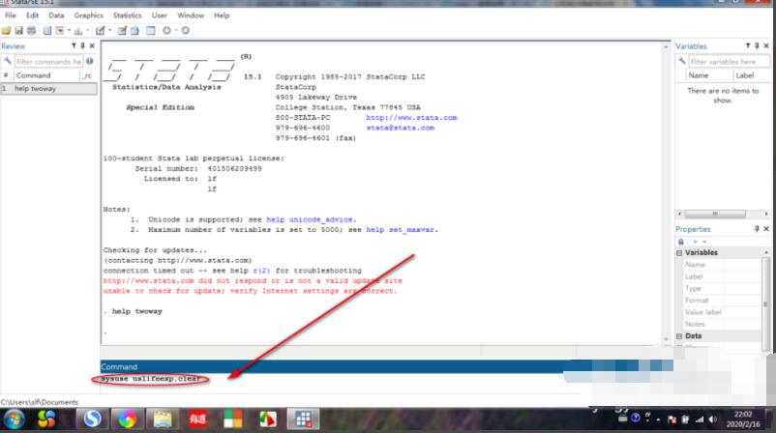Click the Do-file Editor toolbar icon

tap(100, 31)
